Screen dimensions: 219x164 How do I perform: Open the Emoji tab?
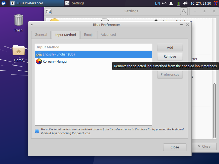[x=88, y=35]
